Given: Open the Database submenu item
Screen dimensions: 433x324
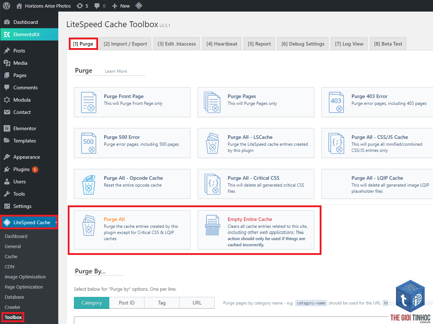Looking at the screenshot, I should 14,297.
